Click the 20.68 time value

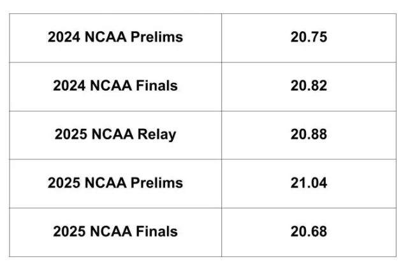click(x=309, y=231)
